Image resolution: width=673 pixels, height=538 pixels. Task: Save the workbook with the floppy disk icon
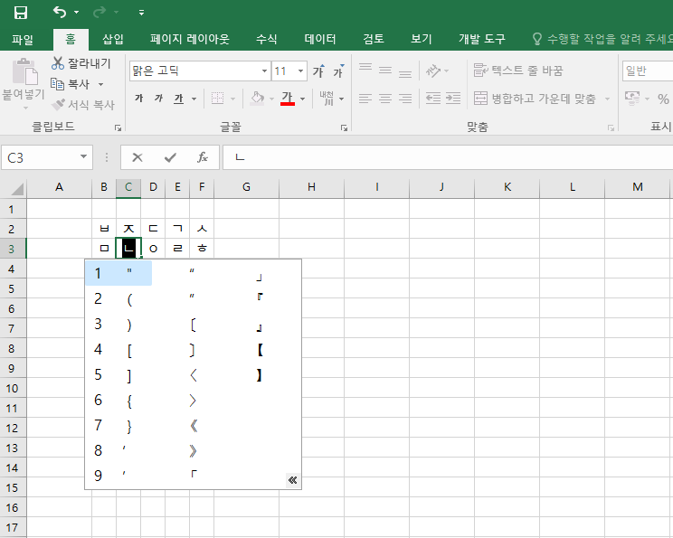coord(21,13)
